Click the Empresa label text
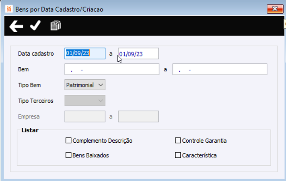Viewport: 286px width, 181px height. click(x=29, y=117)
